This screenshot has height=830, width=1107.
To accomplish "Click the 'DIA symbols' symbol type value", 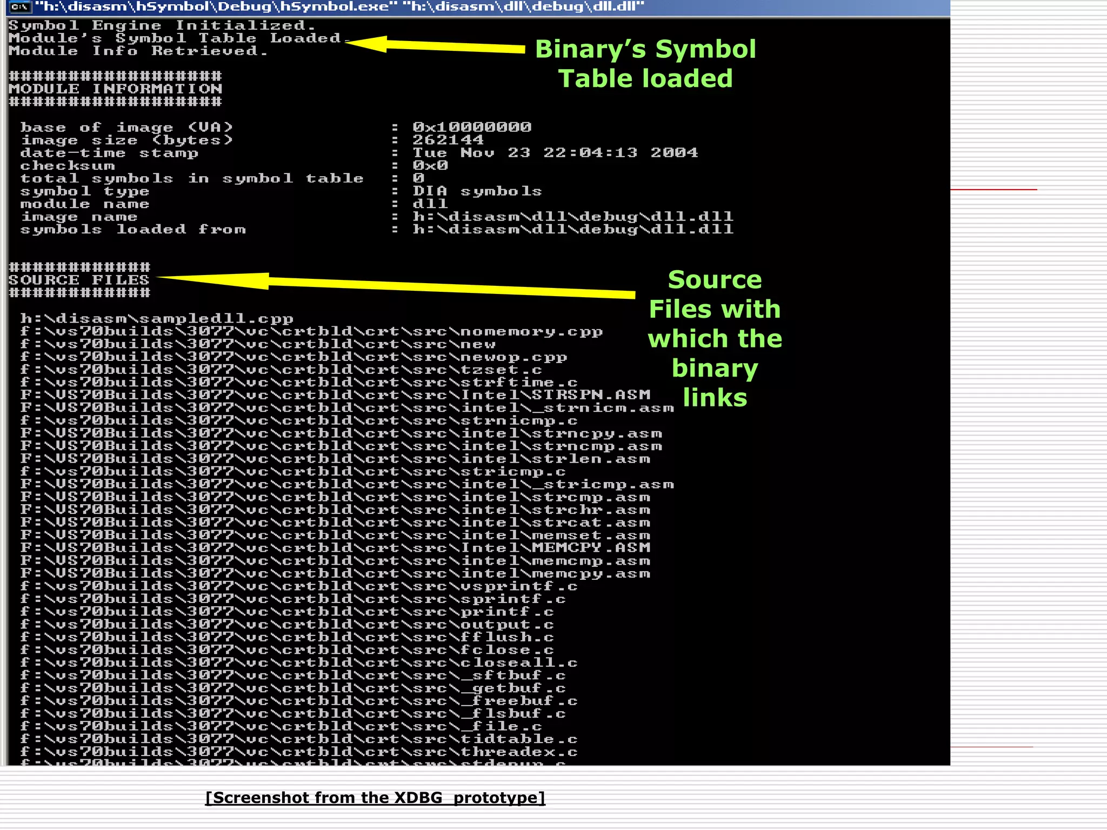I will click(x=477, y=191).
